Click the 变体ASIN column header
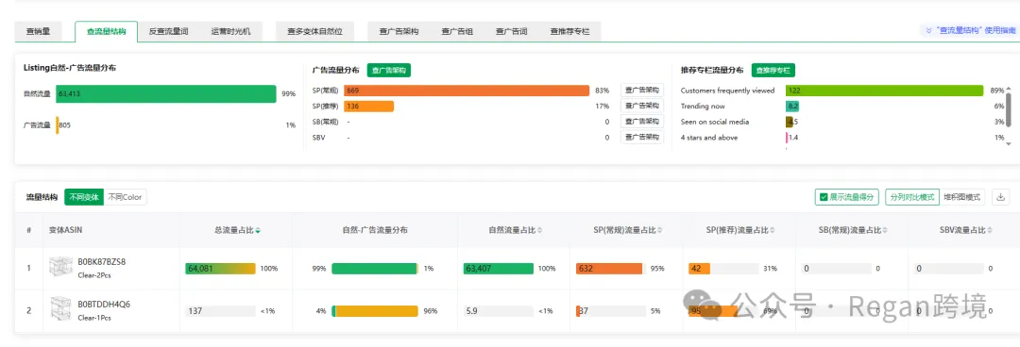Screen dimensions: 1020x347 [66, 230]
